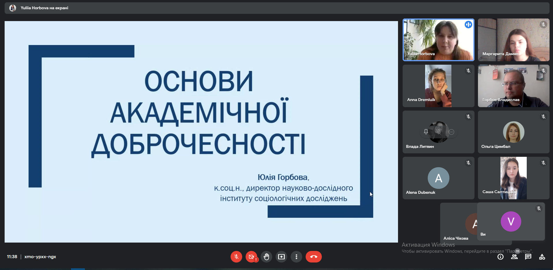Open the three-dot more options menu

tap(296, 257)
